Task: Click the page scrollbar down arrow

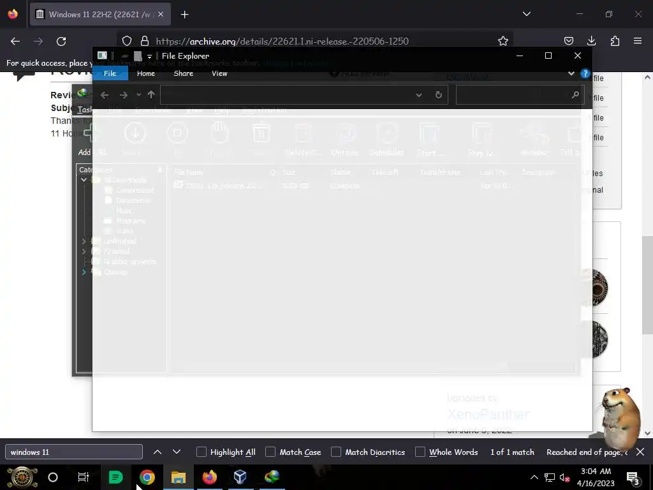Action: 647,433
